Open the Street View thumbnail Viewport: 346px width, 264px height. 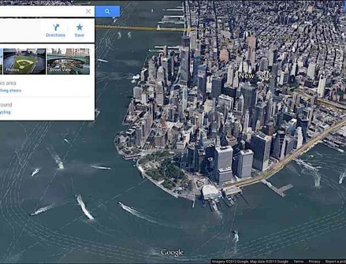68,61
